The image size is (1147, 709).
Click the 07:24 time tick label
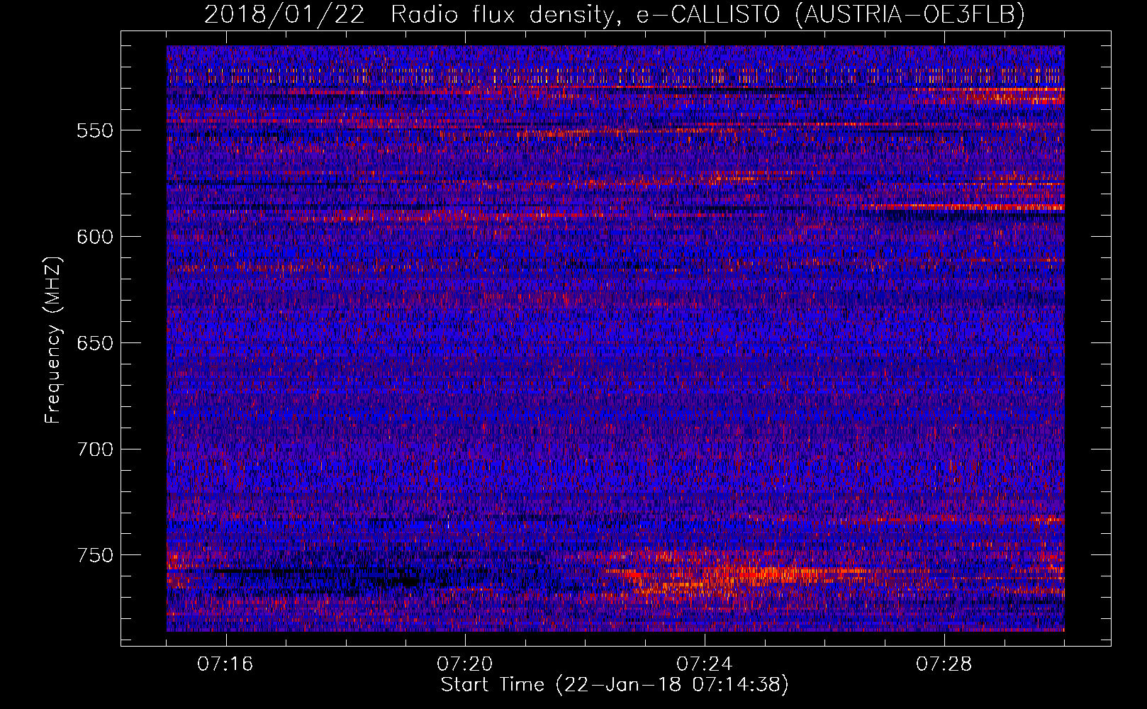pos(705,664)
